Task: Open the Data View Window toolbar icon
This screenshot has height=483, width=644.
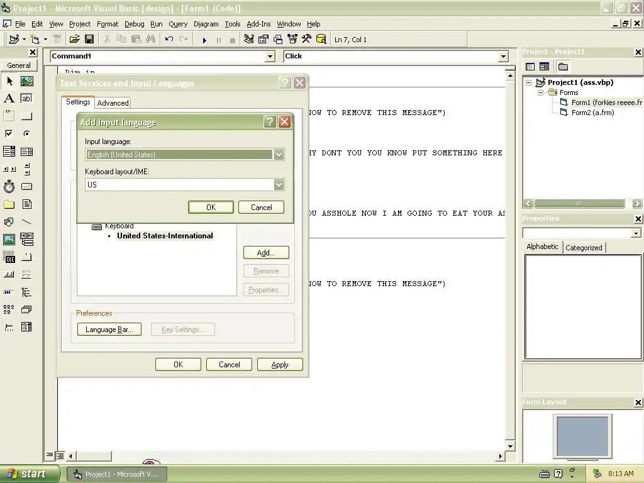Action: [x=321, y=40]
